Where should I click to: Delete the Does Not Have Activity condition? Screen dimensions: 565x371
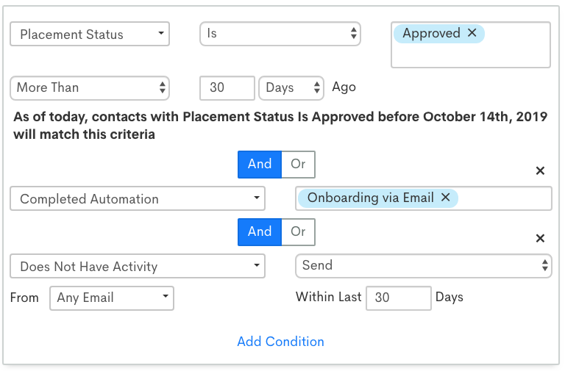[540, 238]
